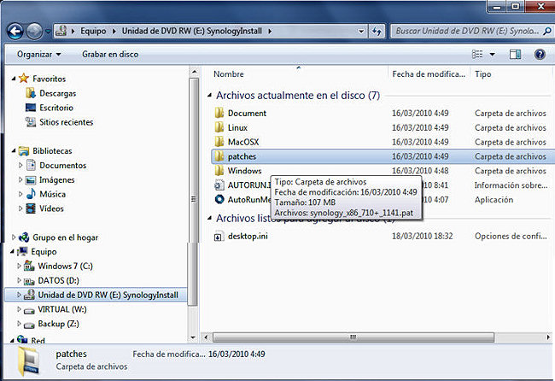Refresh the folder view with refresh button

point(377,31)
